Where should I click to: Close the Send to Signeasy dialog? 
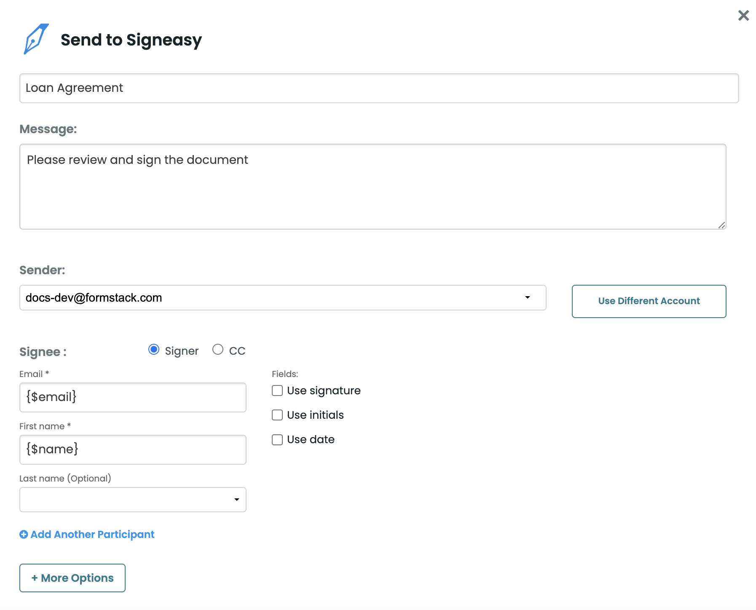coord(743,16)
